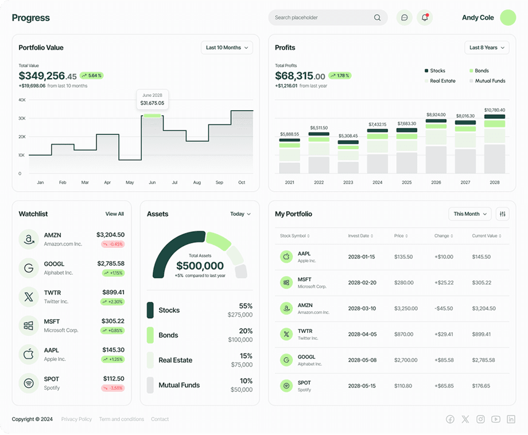Screen dimensions: 528x435
Task: Click the 5.64 % portfolio growth badge
Action: coord(92,75)
